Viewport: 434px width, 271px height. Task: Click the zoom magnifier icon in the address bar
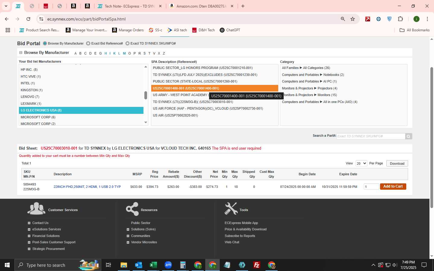click(x=343, y=19)
